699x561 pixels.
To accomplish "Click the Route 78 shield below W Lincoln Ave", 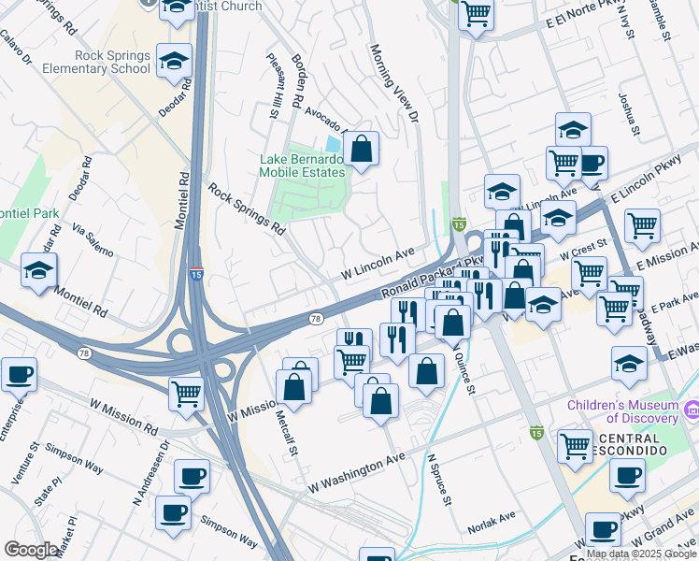I will [x=316, y=319].
